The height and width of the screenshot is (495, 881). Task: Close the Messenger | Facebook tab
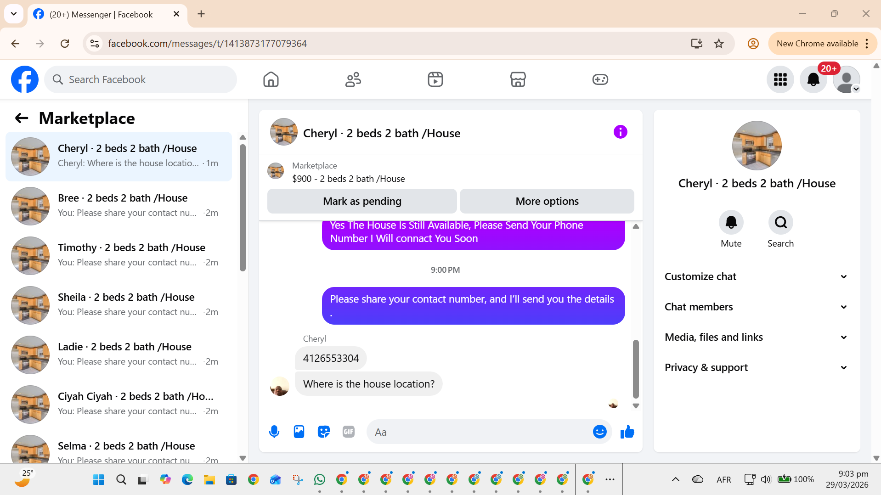click(x=176, y=14)
